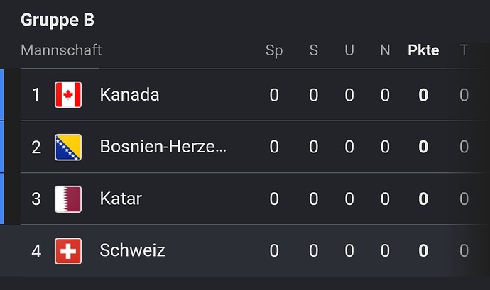Click the Canada flag icon
The width and height of the screenshot is (490, 290).
(x=68, y=95)
